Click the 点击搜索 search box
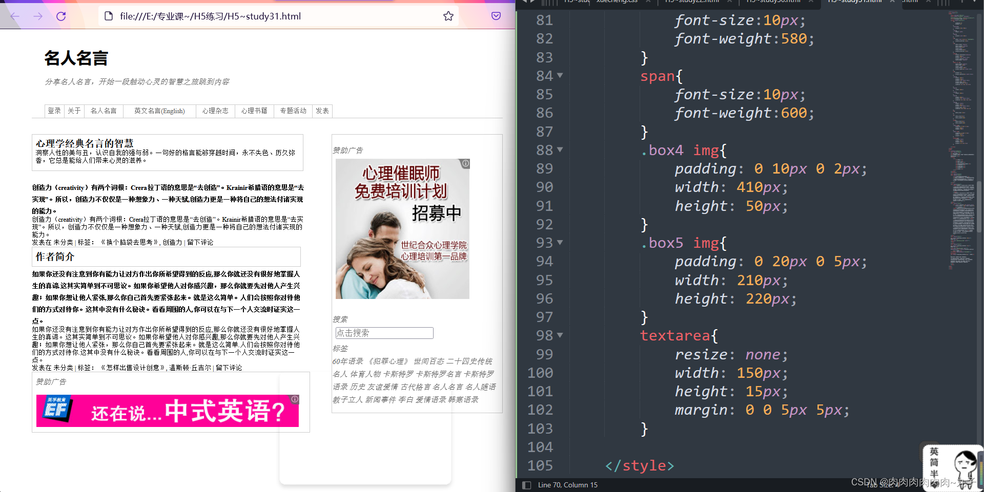The width and height of the screenshot is (984, 492). [384, 333]
